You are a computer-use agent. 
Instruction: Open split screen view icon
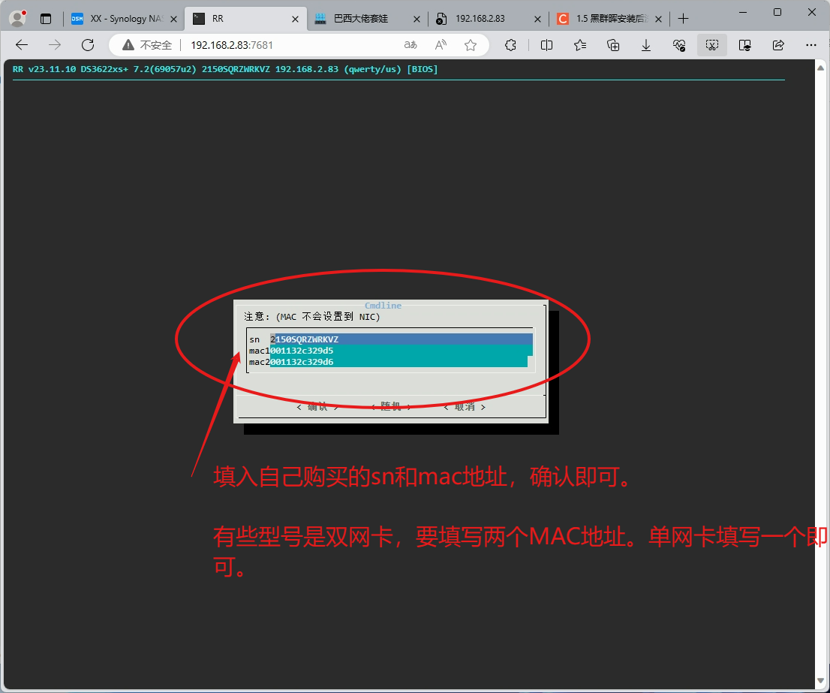pos(547,45)
